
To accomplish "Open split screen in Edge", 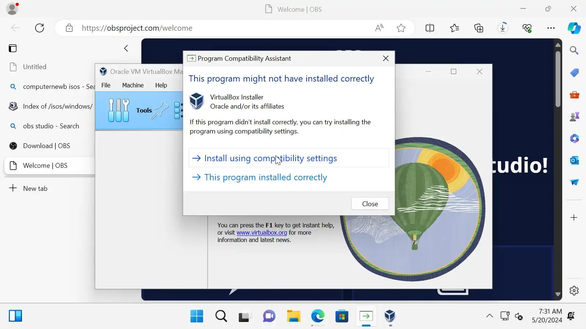I will pyautogui.click(x=430, y=28).
